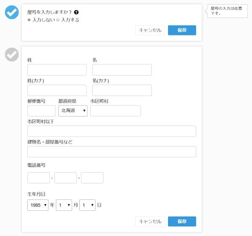Image resolution: width=252 pixels, height=236 pixels.
Task: Click the 姓(カナ) input field
Action: point(57,90)
